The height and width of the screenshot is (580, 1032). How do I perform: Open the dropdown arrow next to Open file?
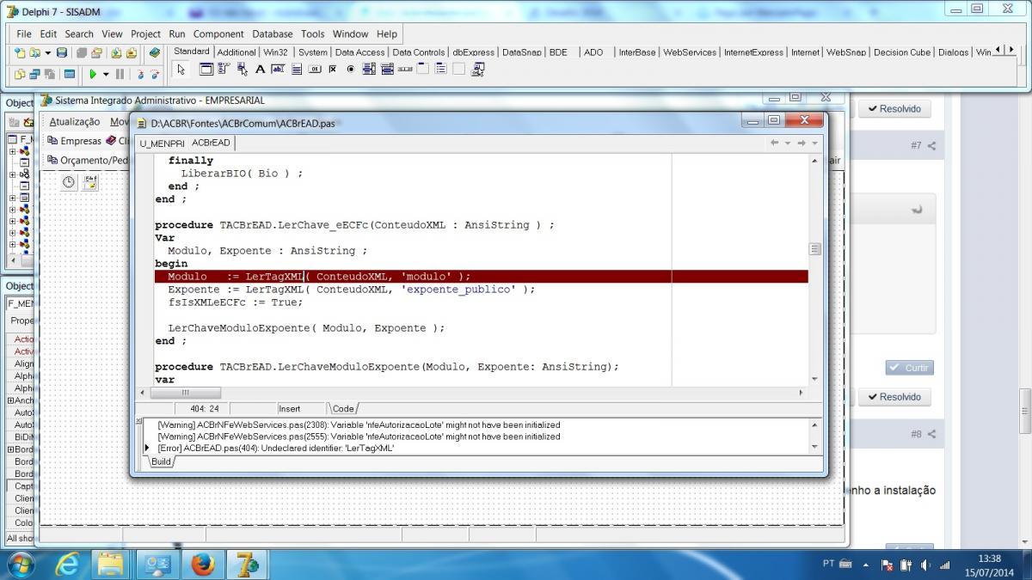[x=47, y=52]
